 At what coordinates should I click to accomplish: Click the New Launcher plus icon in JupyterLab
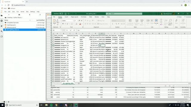[9, 15]
